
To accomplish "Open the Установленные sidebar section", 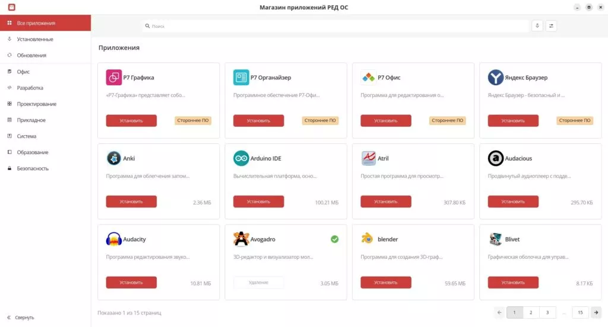I will 35,39.
